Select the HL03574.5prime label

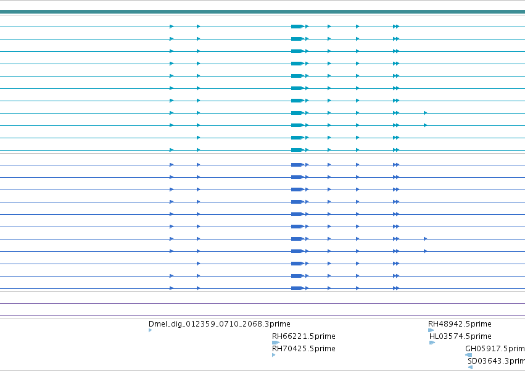pos(460,336)
